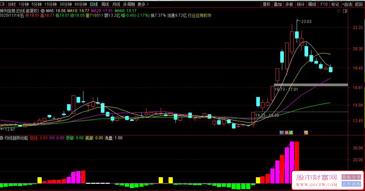The image size is (365, 191).
Task: Click the 洗盘: 1.00 indicator value
Action: (x=114, y=138)
